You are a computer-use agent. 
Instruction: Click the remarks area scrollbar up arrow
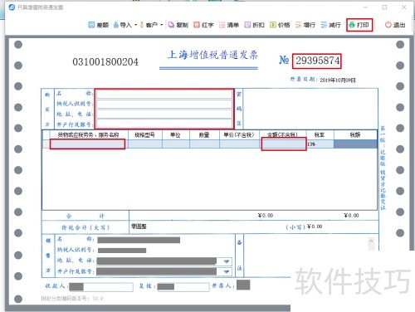coord(371,241)
